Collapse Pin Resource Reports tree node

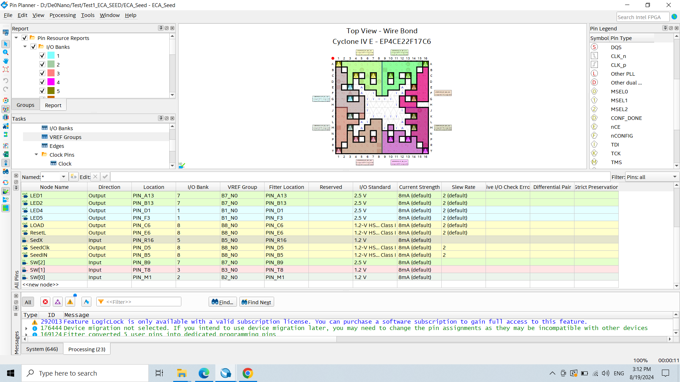[16, 38]
